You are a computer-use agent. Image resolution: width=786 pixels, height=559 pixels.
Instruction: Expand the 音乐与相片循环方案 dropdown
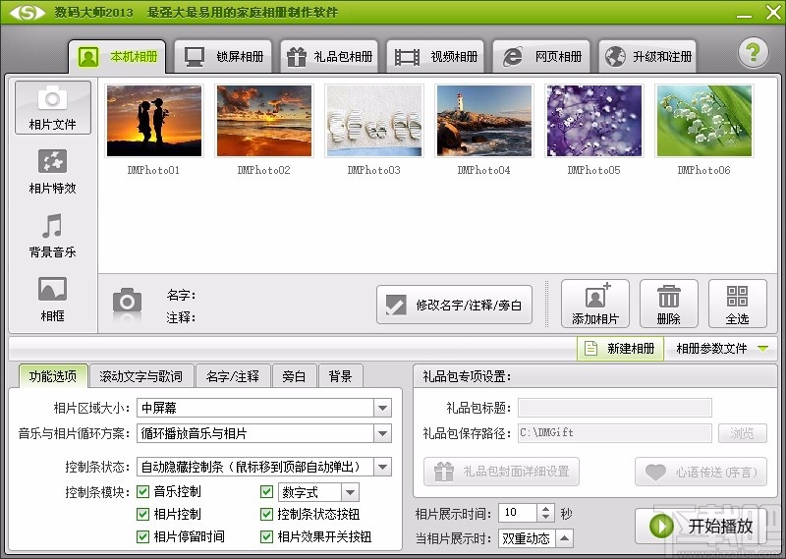(x=382, y=433)
